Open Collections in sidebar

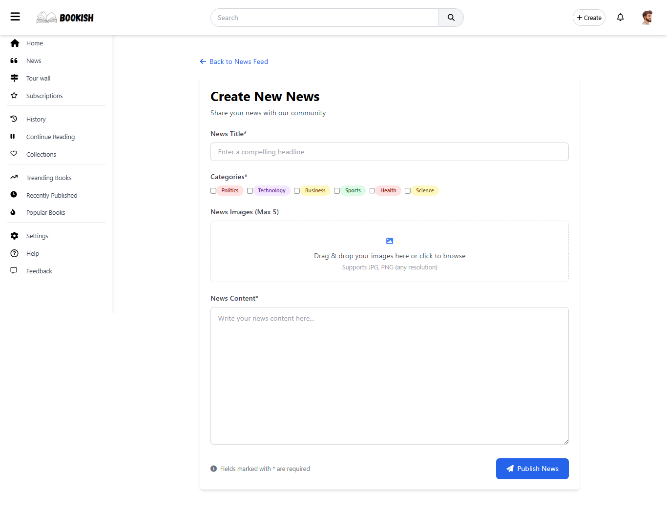[41, 155]
